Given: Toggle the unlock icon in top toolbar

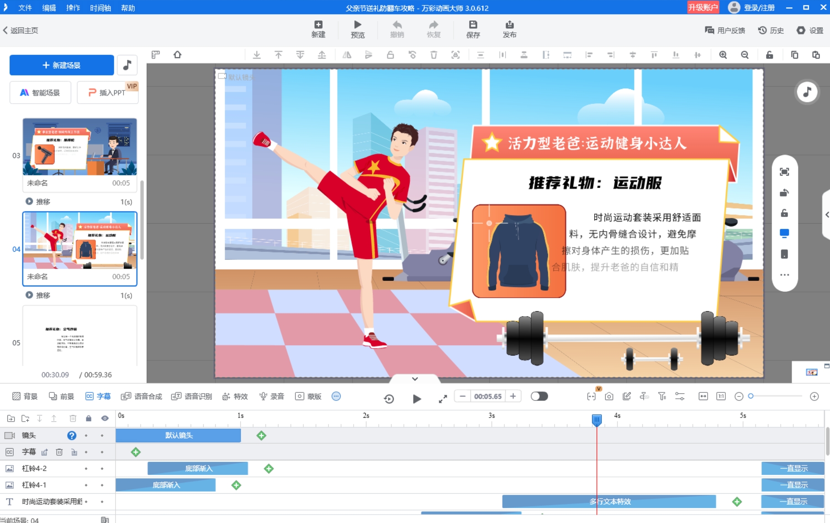Looking at the screenshot, I should tap(769, 55).
